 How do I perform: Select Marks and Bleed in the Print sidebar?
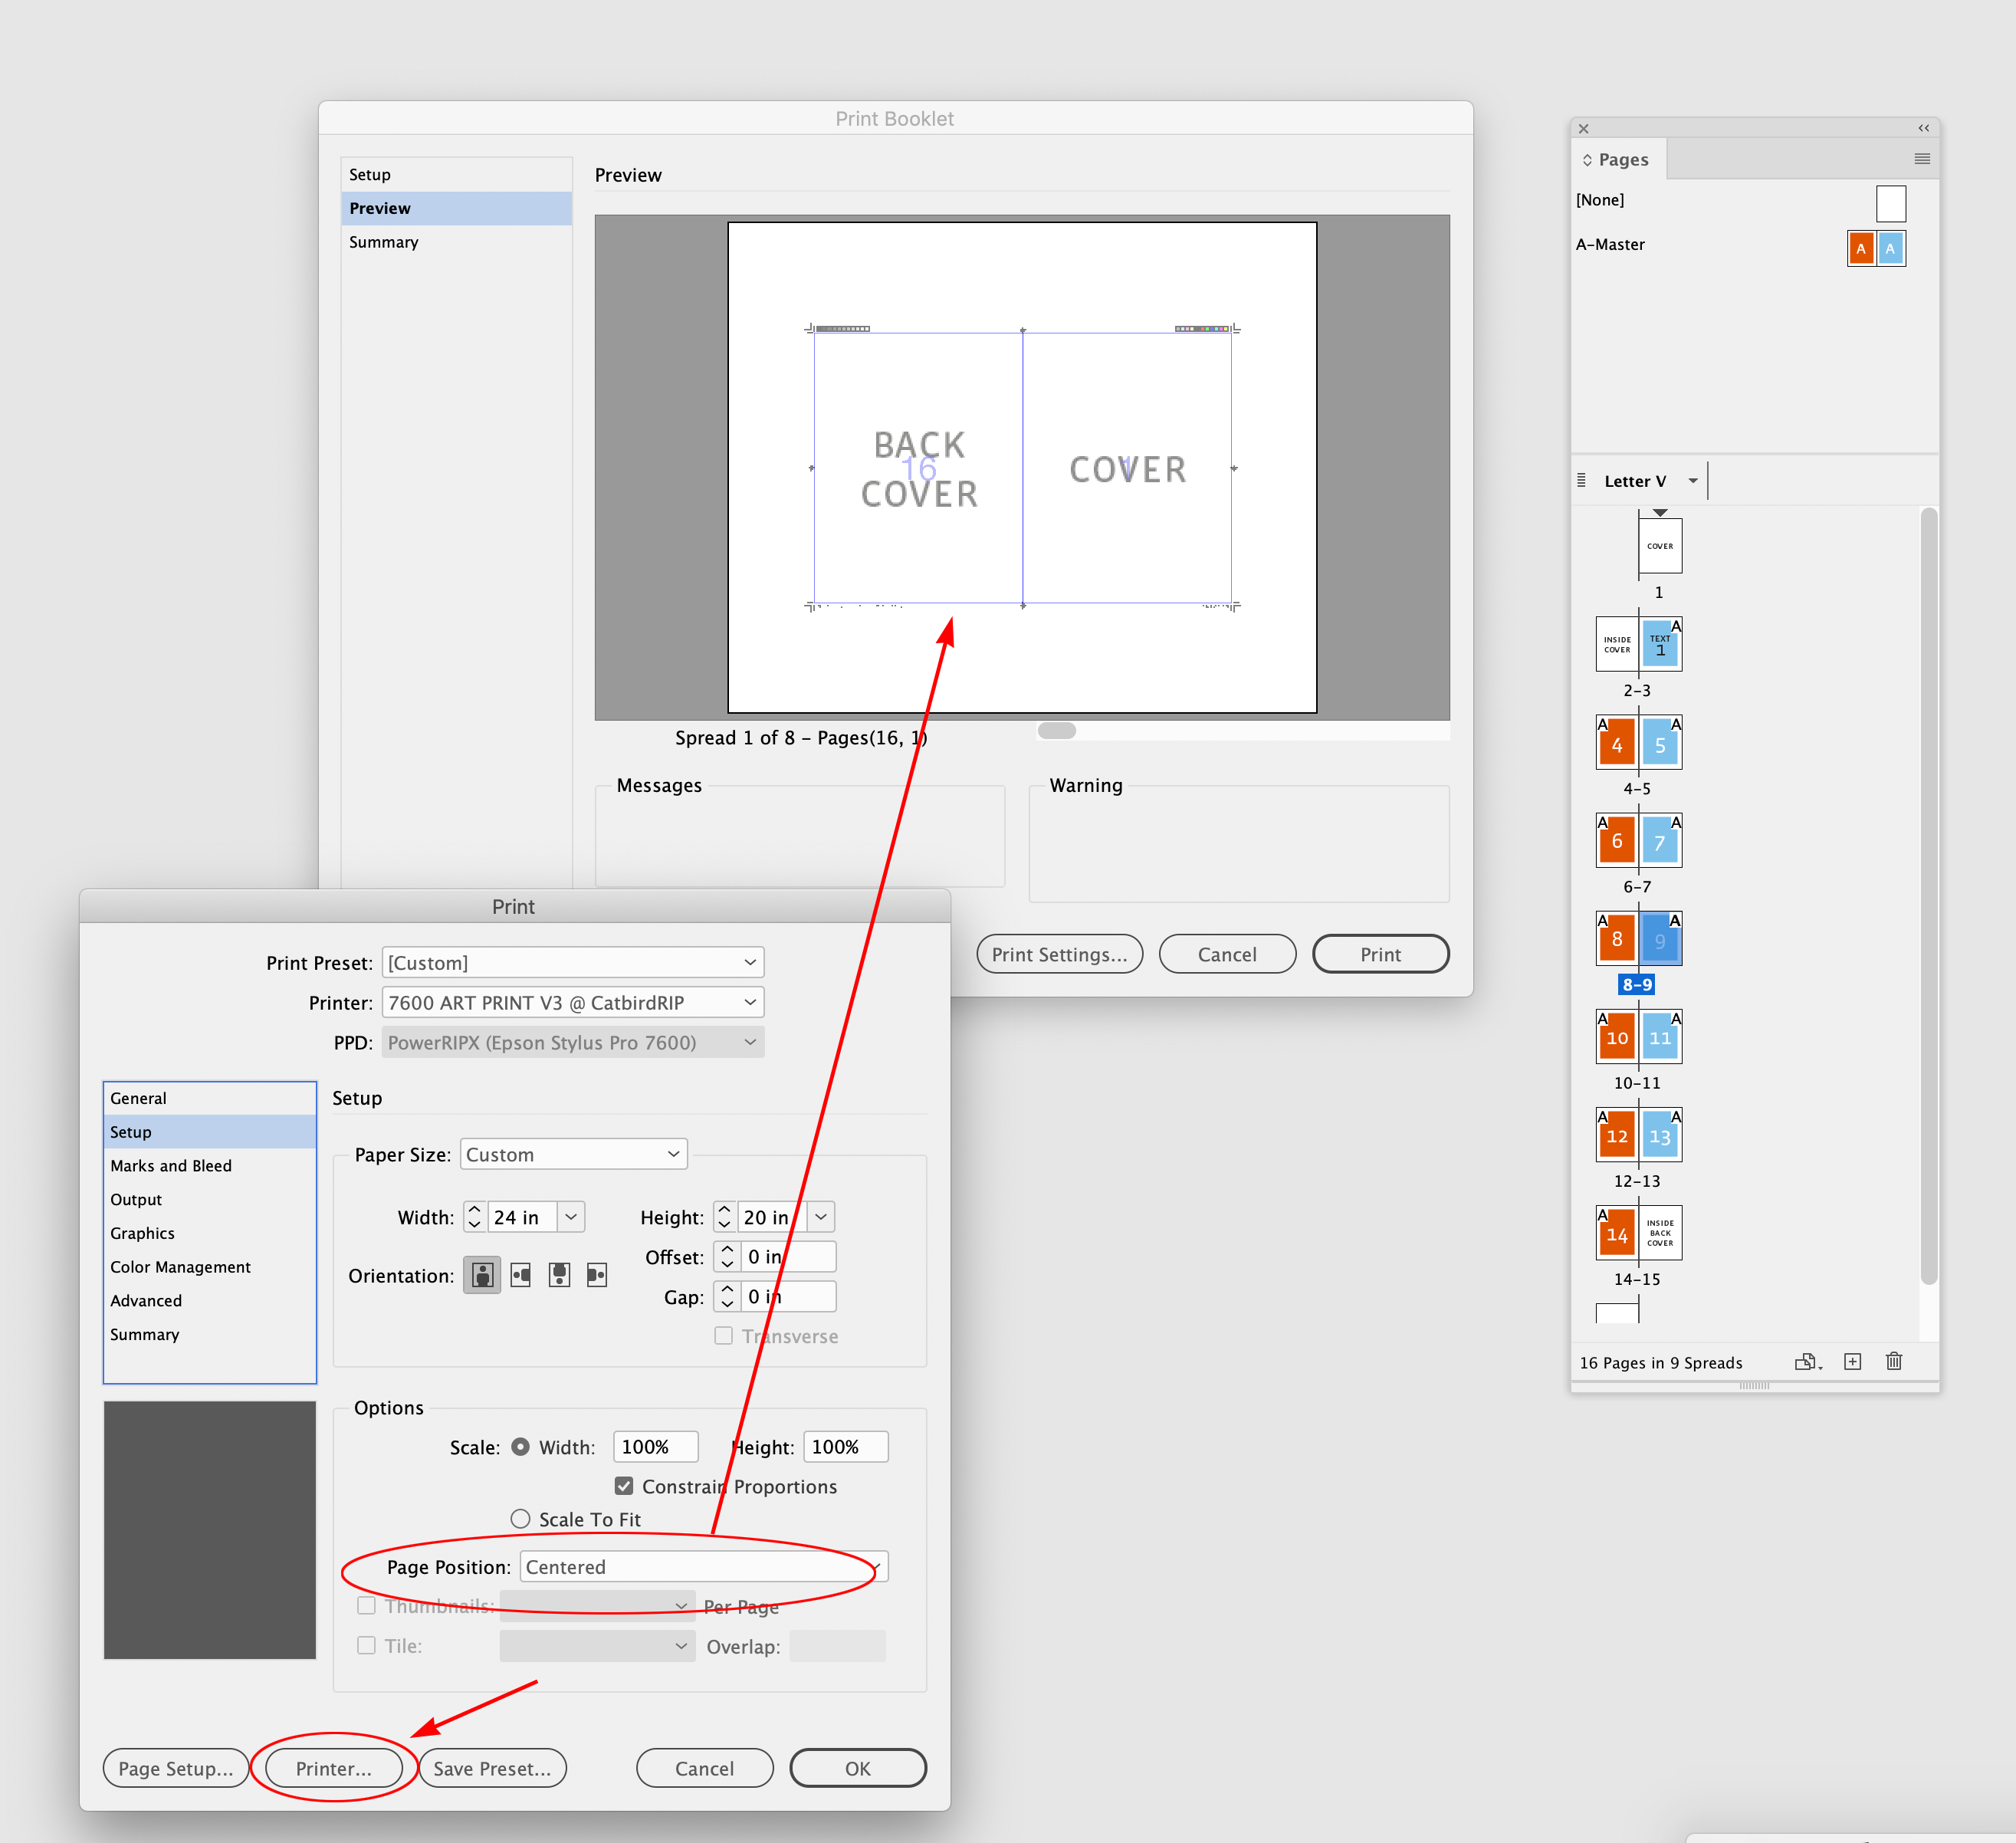(171, 1165)
